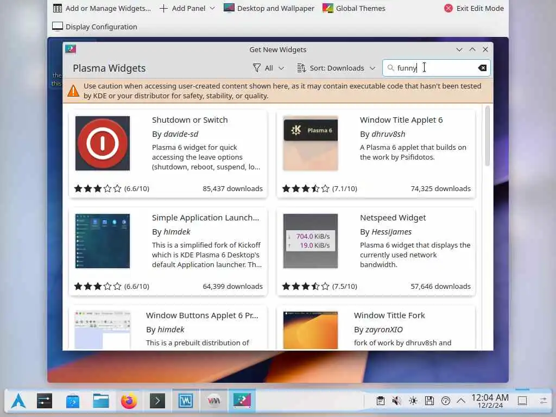Open the removable disk tray icon
This screenshot has height=417, width=556.
(x=429, y=401)
